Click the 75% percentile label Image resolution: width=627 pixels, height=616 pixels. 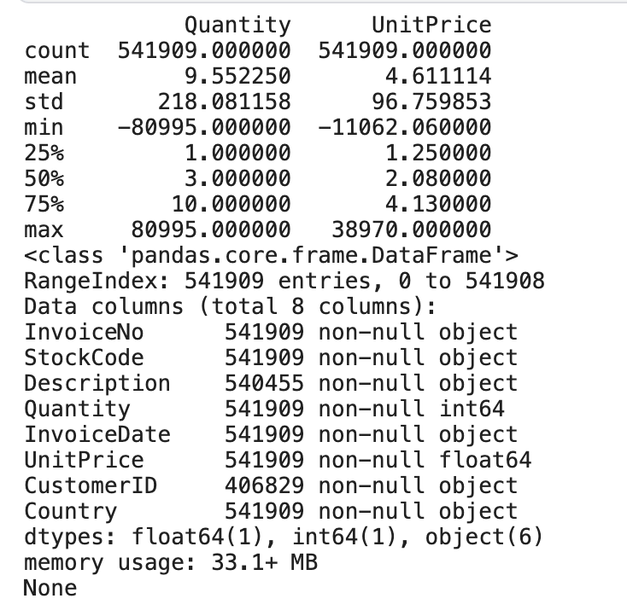click(44, 204)
